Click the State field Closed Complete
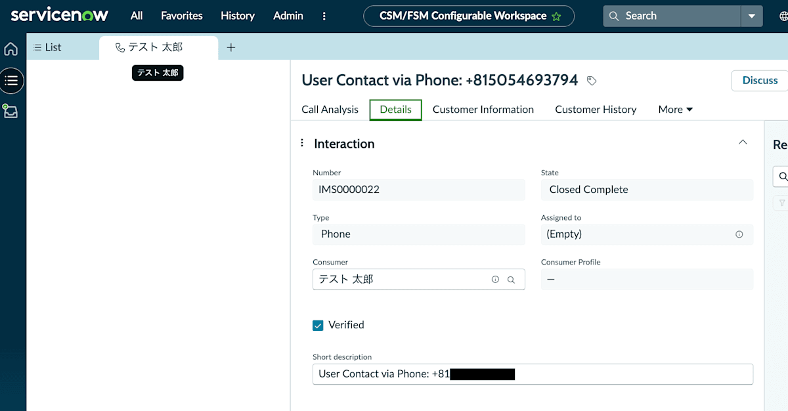 647,190
